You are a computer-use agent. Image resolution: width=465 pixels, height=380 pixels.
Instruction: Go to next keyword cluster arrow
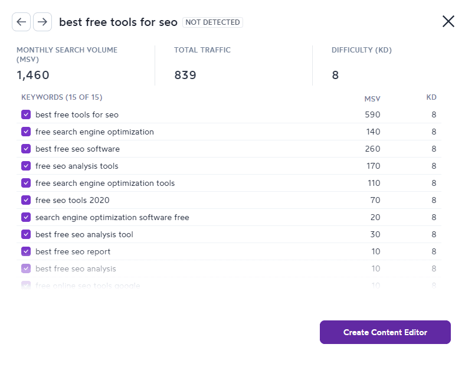click(x=42, y=22)
